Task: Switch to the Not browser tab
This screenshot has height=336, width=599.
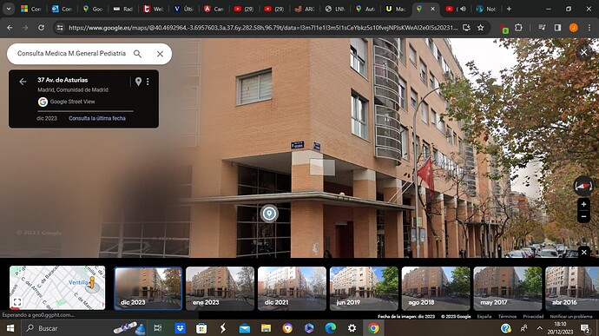Action: point(486,9)
